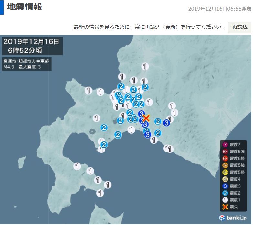The height and width of the screenshot is (225, 253).
Task: Click the 震度5強 orange legend icon
Action: coord(226,165)
